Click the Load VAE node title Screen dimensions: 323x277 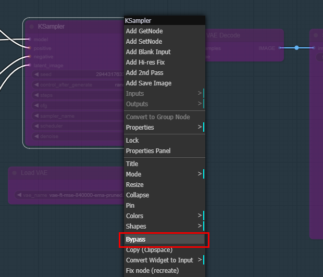pyautogui.click(x=34, y=172)
